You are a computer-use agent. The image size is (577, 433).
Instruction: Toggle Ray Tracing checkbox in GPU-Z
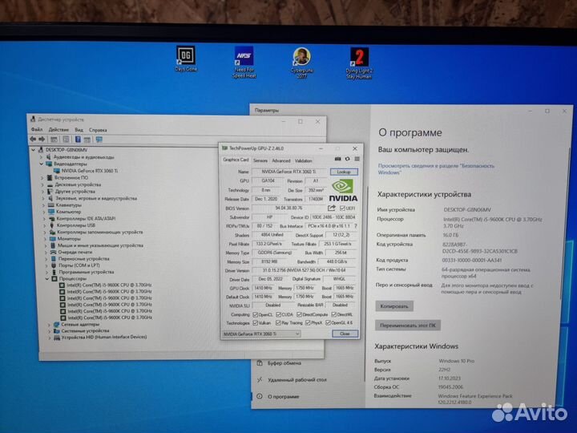point(278,323)
